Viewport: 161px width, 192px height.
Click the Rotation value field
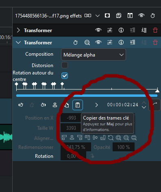click(x=73, y=156)
